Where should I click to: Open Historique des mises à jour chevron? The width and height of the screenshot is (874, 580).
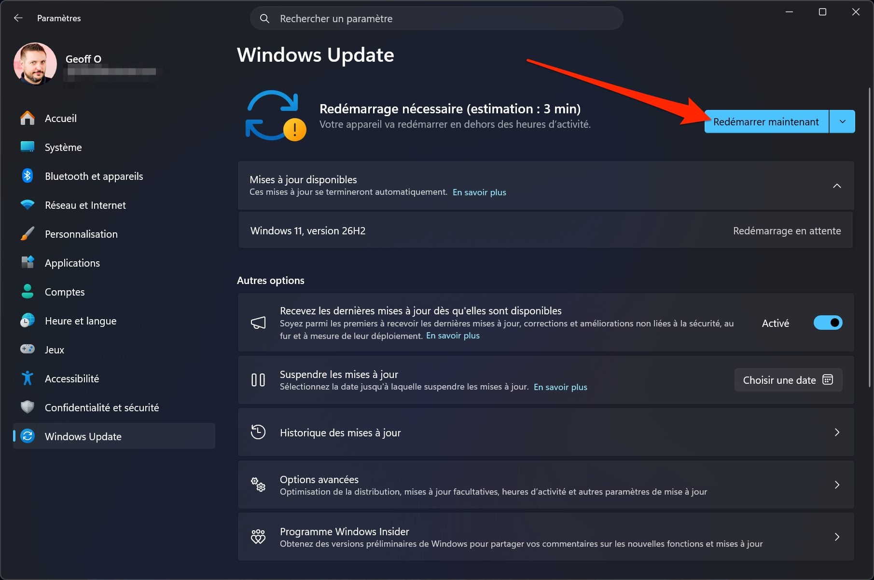click(x=837, y=432)
